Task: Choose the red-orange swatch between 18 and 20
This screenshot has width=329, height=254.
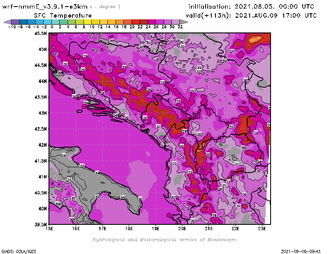Action: click(127, 22)
